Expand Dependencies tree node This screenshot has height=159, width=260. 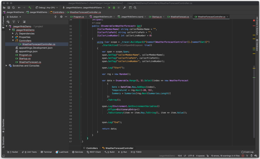coord(13,34)
